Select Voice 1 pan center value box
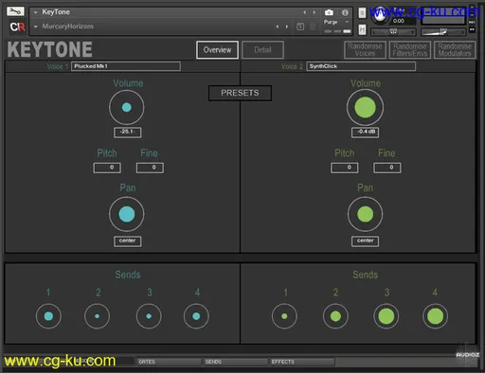Viewport: 485px width, 373px height. (128, 241)
